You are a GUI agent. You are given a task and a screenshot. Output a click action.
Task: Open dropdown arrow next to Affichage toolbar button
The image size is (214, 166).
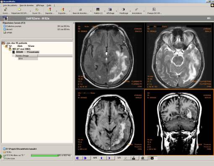(x=116, y=11)
